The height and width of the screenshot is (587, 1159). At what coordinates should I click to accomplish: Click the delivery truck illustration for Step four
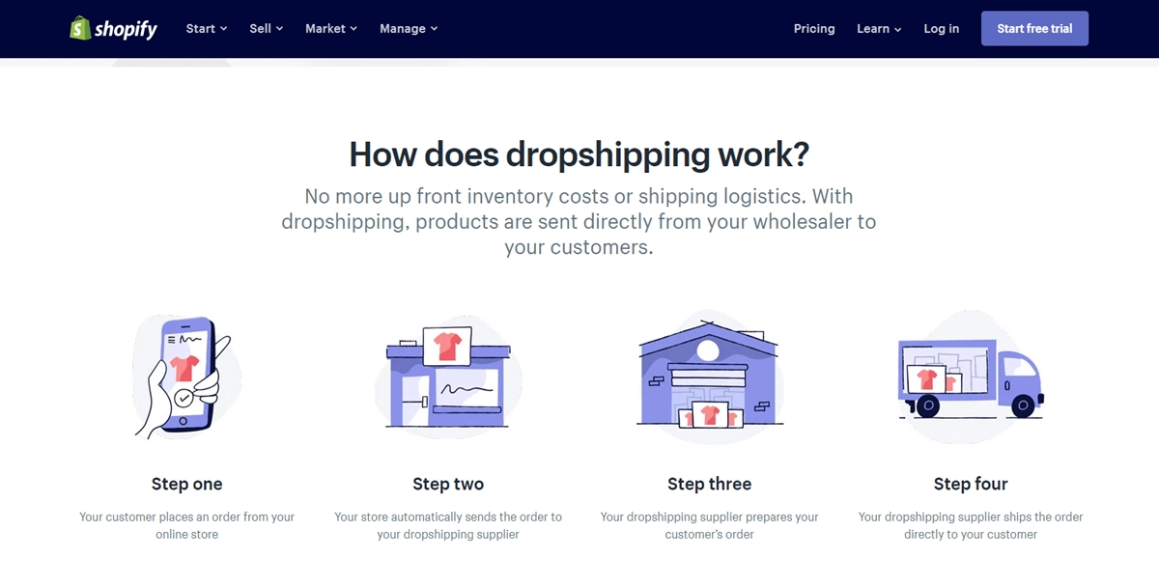[971, 377]
